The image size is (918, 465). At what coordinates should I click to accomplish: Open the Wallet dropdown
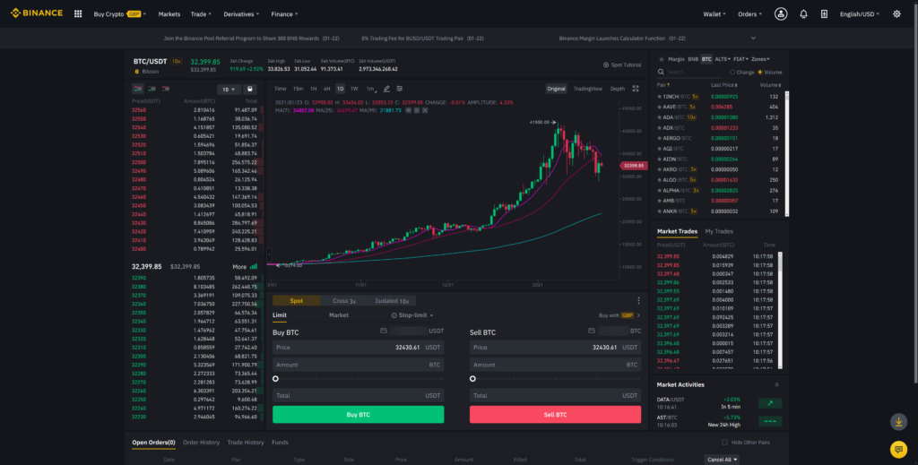pyautogui.click(x=714, y=14)
